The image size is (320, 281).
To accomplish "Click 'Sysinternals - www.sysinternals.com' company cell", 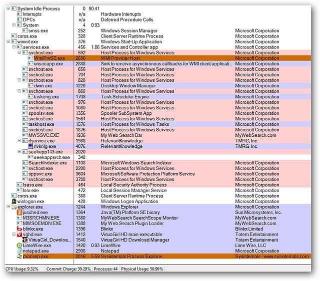I will [272, 257].
